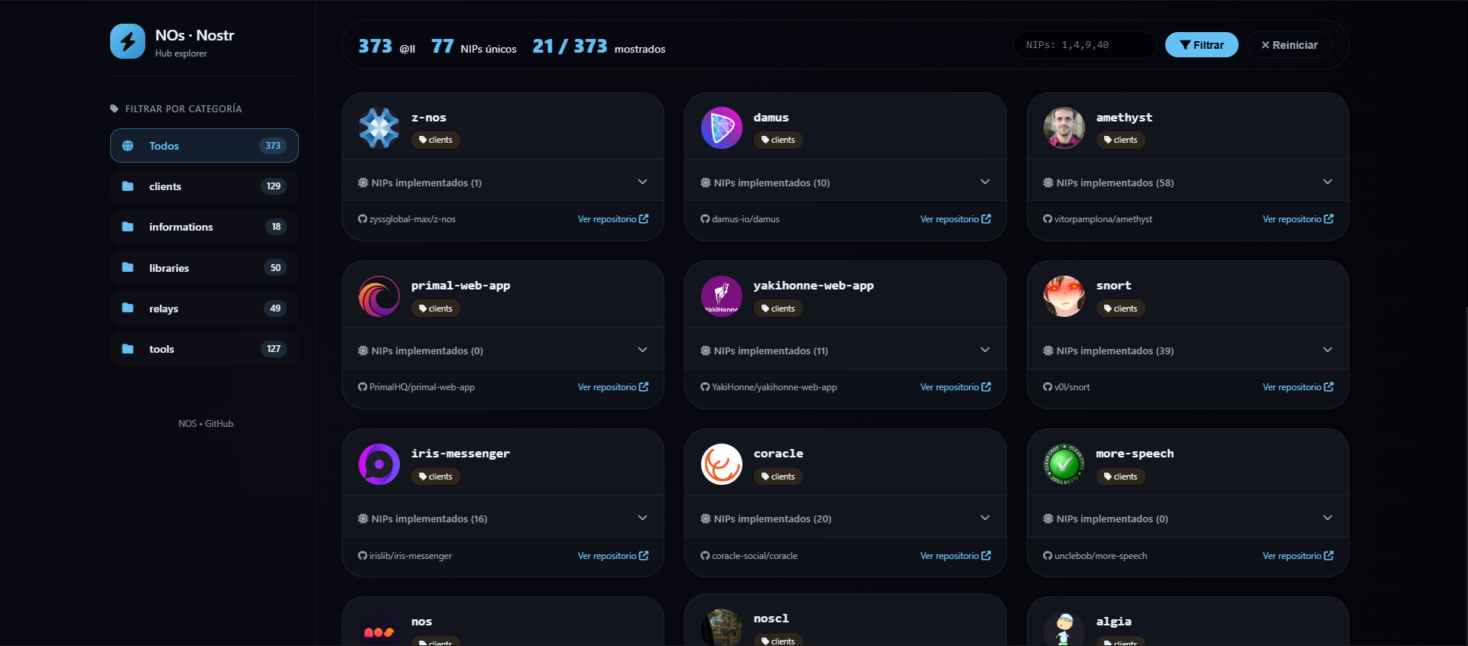Image resolution: width=1468 pixels, height=646 pixels.
Task: Expand coracle NIPs implementados (20) section
Action: pyautogui.click(x=846, y=518)
